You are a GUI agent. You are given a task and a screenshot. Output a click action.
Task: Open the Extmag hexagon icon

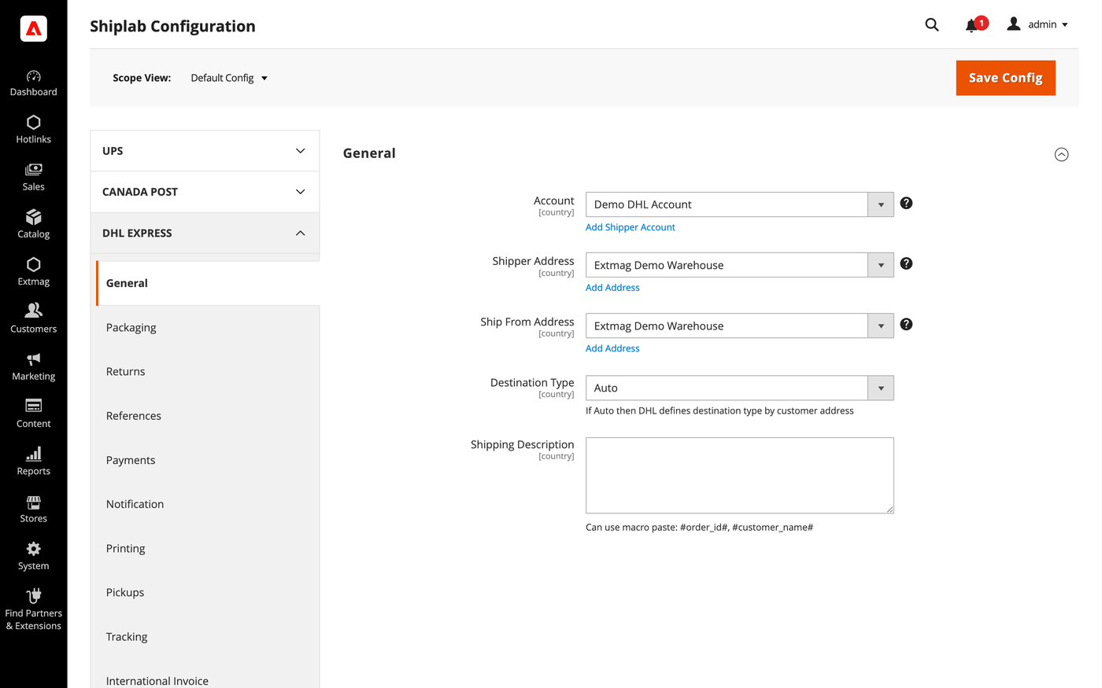tap(33, 265)
